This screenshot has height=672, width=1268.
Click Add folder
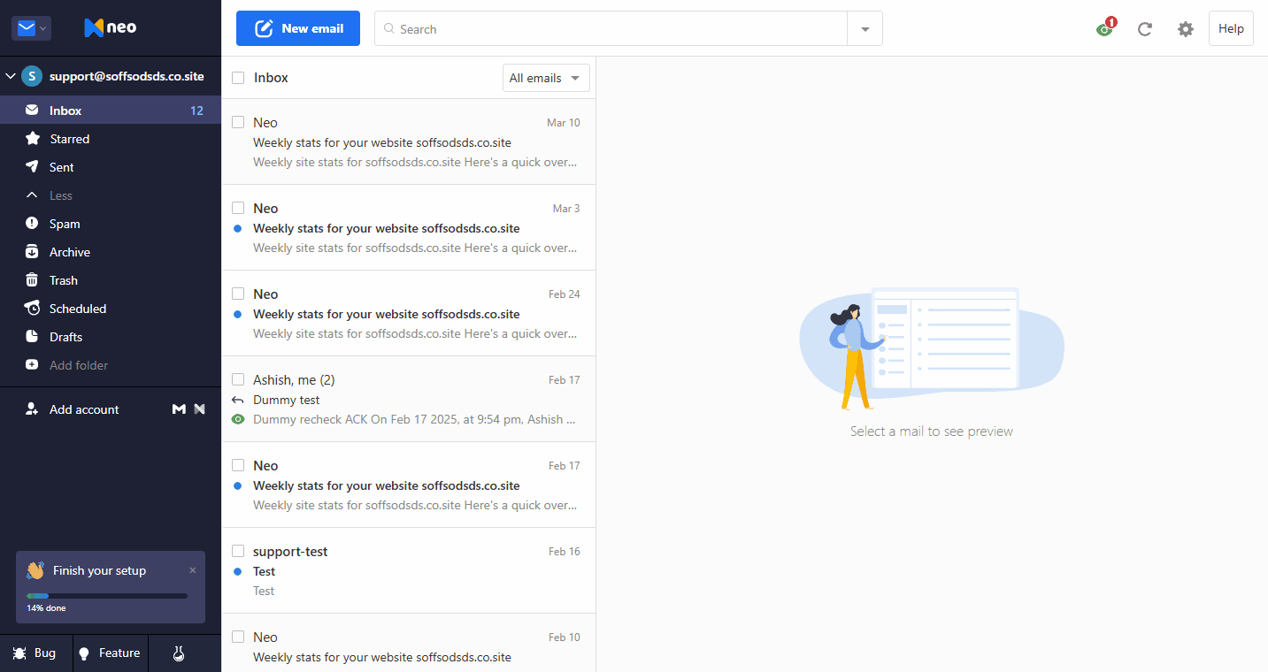79,365
